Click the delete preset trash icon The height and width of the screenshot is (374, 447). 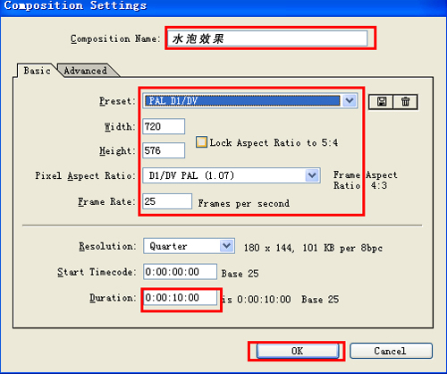click(405, 102)
